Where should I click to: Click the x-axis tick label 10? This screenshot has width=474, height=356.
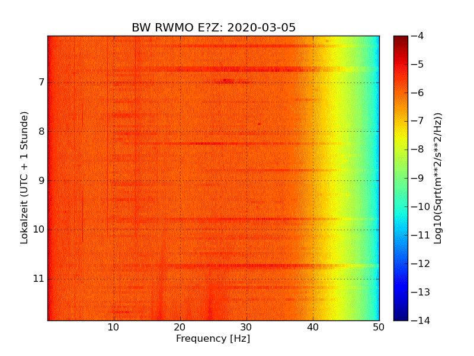coord(113,328)
